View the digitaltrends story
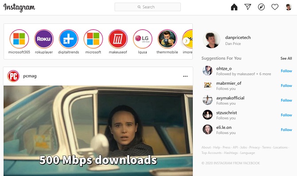297x176 pixels. pyautogui.click(x=69, y=39)
